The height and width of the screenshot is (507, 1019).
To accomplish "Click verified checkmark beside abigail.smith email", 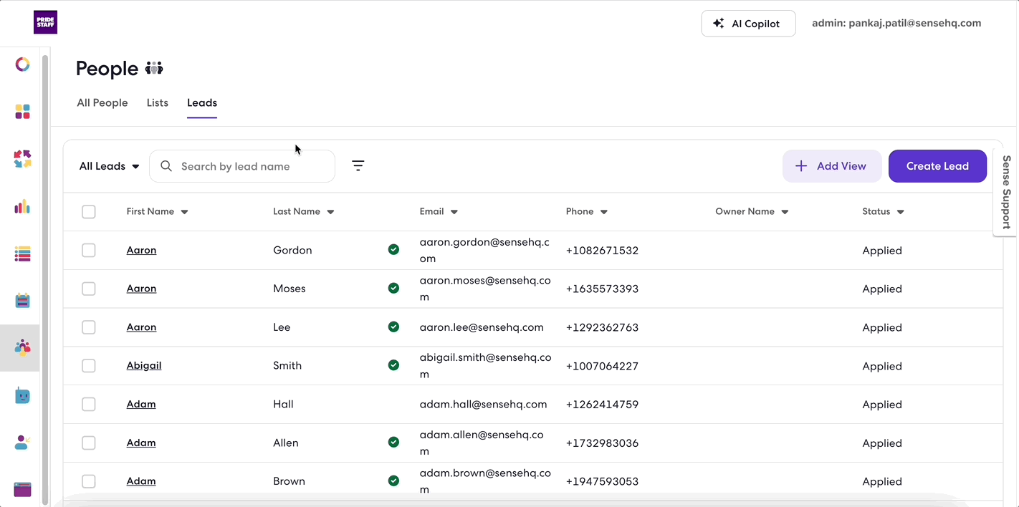I will click(x=393, y=364).
